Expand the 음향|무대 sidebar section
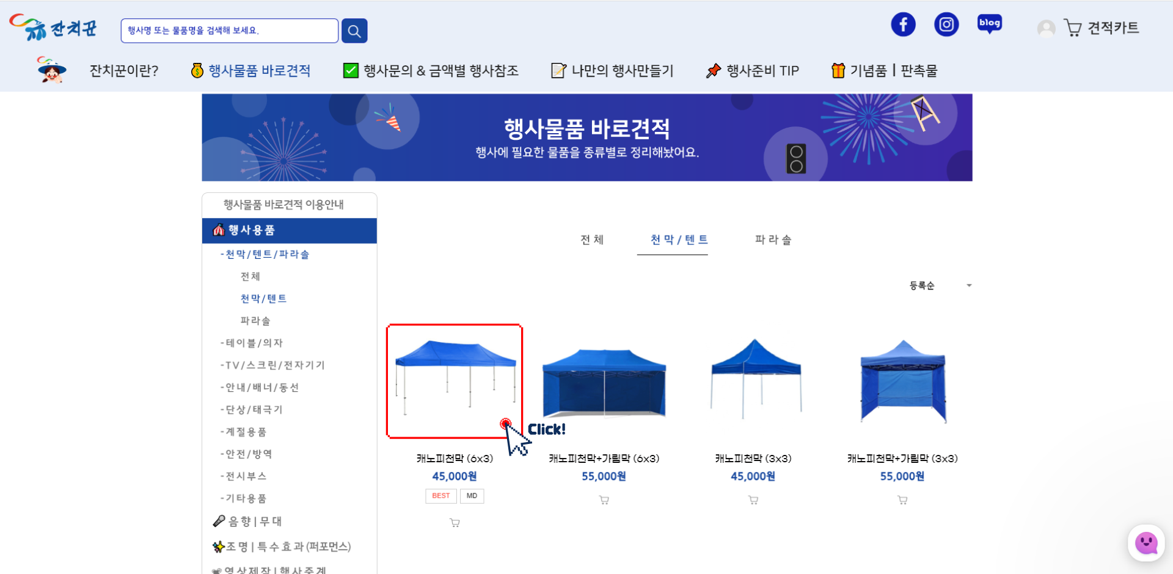This screenshot has width=1173, height=574. coord(255,521)
